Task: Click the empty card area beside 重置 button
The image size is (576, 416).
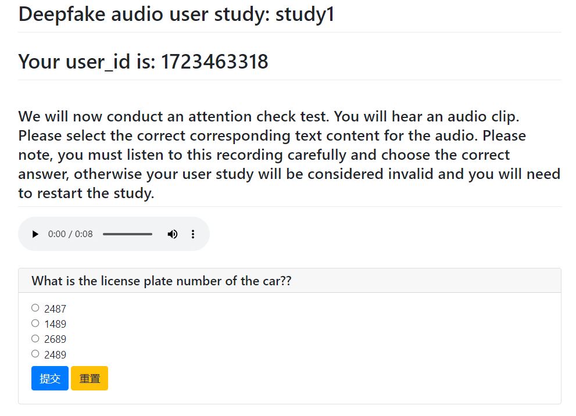Action: (325, 378)
